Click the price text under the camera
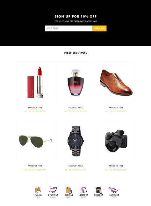This screenshot has width=151, height=206. pyautogui.click(x=116, y=170)
